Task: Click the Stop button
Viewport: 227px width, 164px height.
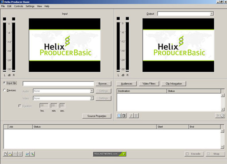Action: [215, 154]
